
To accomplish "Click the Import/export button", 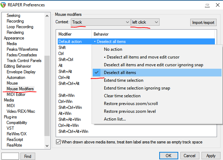I will click(203, 23).
